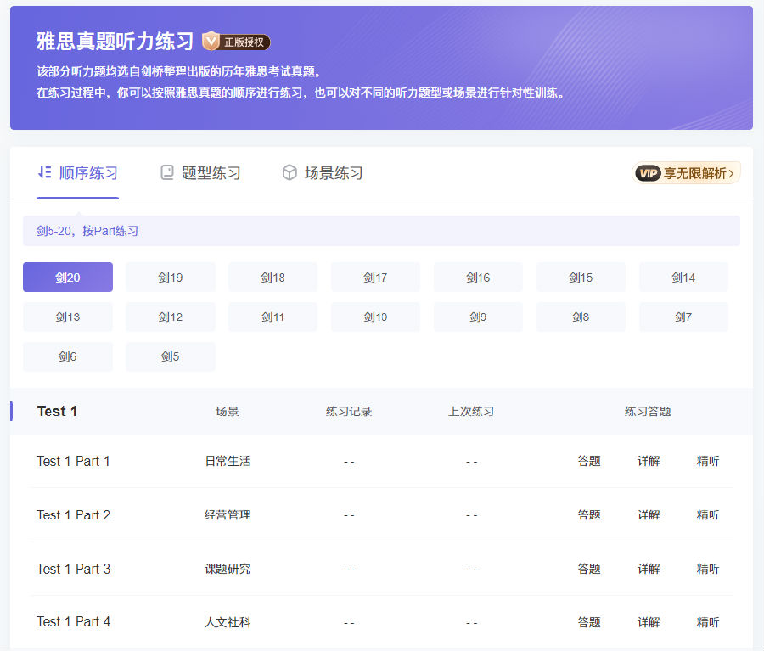The image size is (764, 651).
Task: Switch to the 题型练习 tab
Action: 211,173
